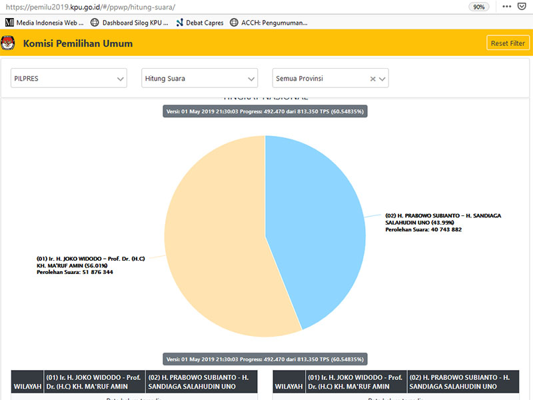Viewport: 533px width, 400px height.
Task: Open Dashboard Silog KPU bookmark
Action: 129,22
